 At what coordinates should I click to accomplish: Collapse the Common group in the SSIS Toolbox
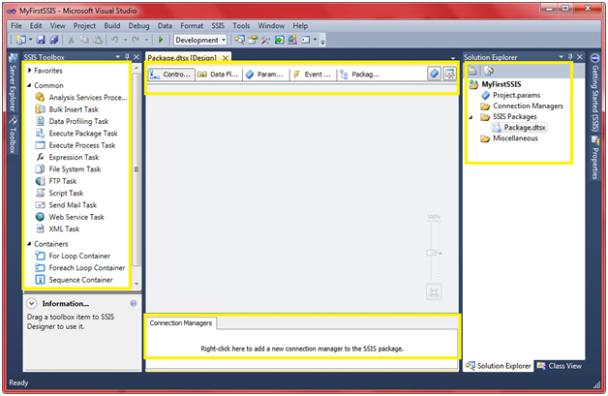tap(29, 85)
